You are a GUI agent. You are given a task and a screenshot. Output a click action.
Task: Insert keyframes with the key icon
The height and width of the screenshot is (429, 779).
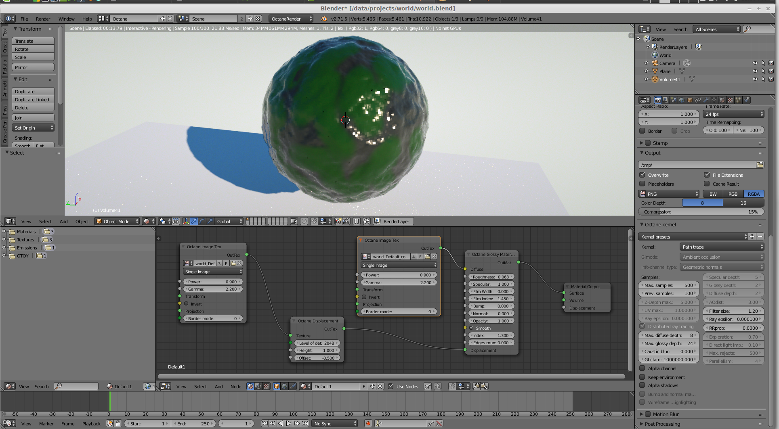431,423
